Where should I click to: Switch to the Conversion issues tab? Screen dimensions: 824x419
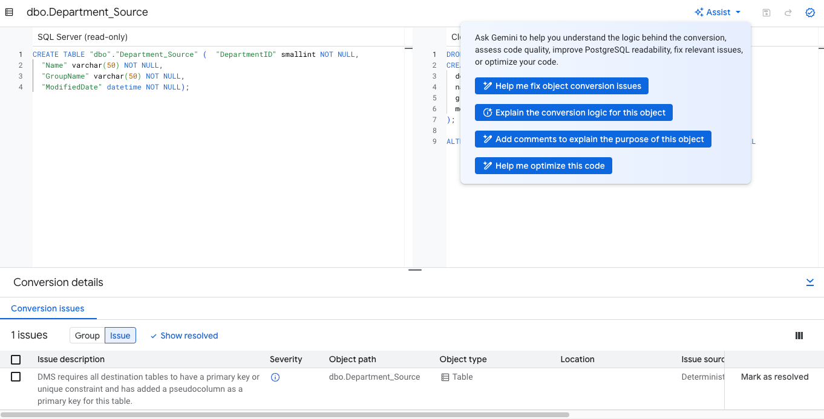coord(48,308)
